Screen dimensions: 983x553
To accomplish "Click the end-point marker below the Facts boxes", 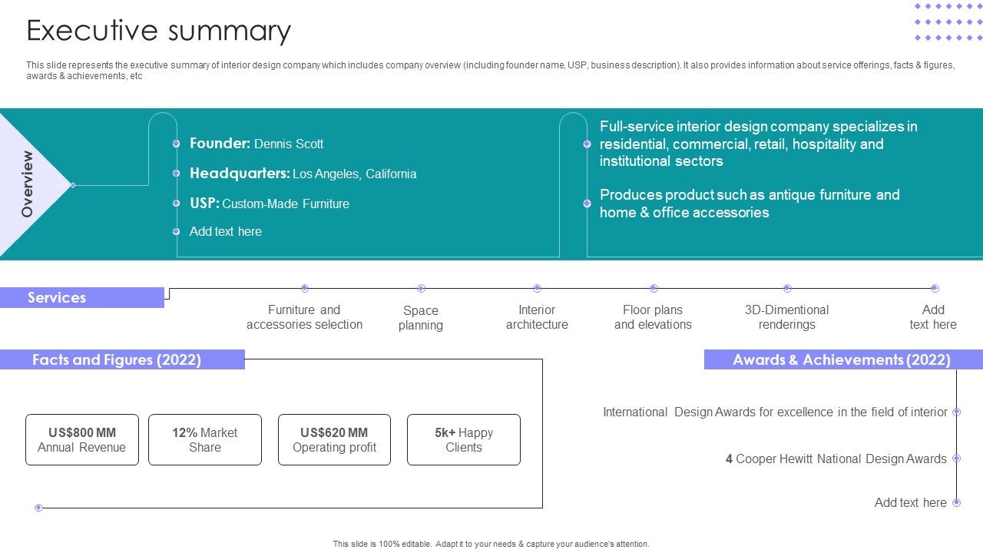I will [38, 508].
